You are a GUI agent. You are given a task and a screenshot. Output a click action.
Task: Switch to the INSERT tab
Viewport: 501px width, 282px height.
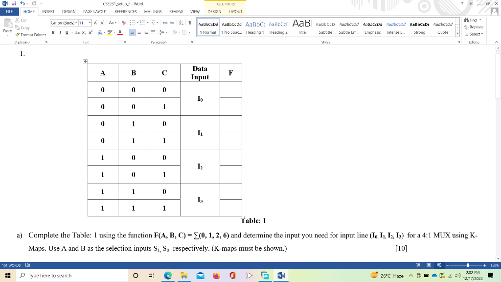48,12
